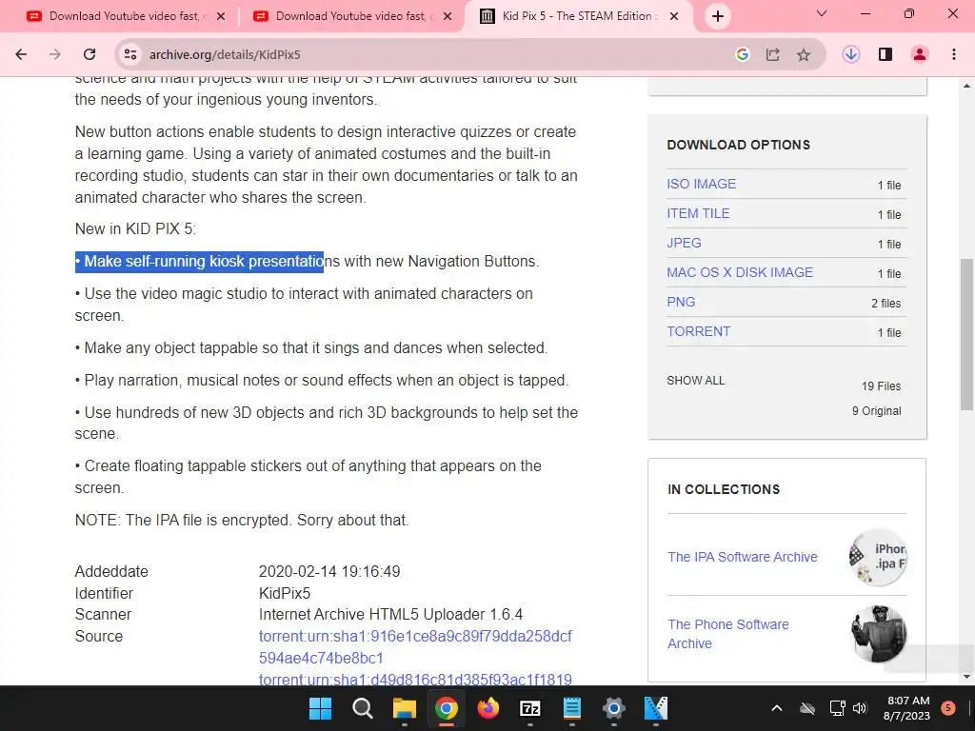Click the IPA Software Archive thumbnail
This screenshot has width=975, height=731.
coord(878,557)
